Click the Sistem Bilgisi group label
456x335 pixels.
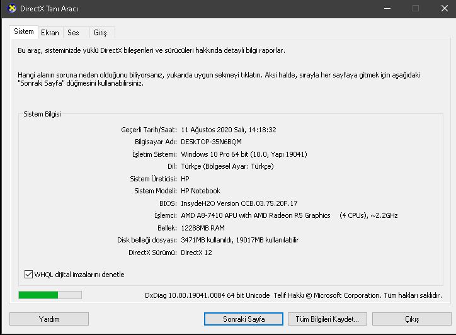coord(42,114)
